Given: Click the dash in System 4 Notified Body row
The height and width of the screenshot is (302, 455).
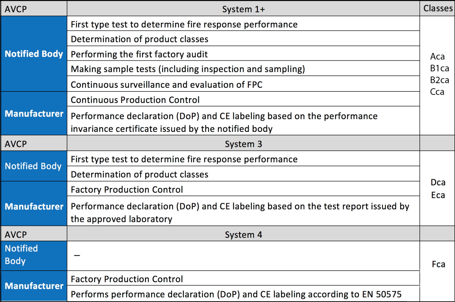Looking at the screenshot, I should (x=77, y=255).
